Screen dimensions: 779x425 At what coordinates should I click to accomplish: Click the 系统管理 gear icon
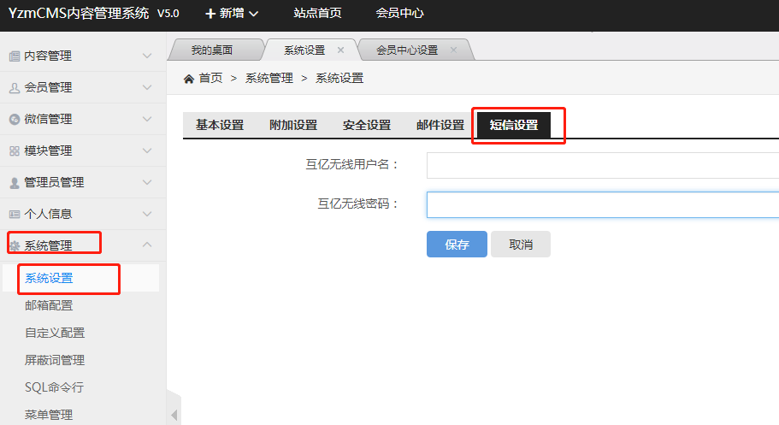tap(14, 246)
